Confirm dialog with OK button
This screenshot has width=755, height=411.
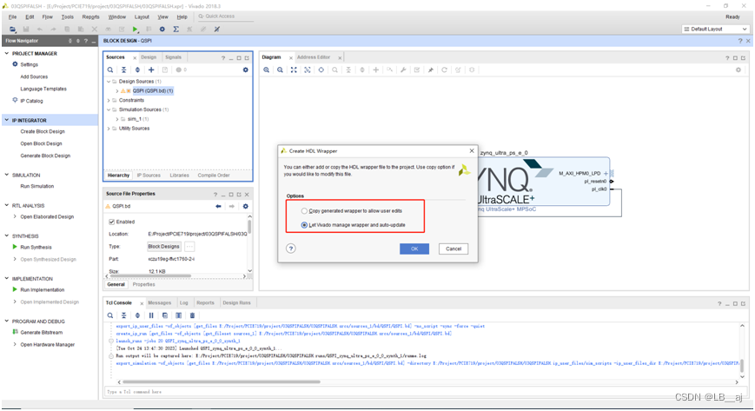(414, 249)
